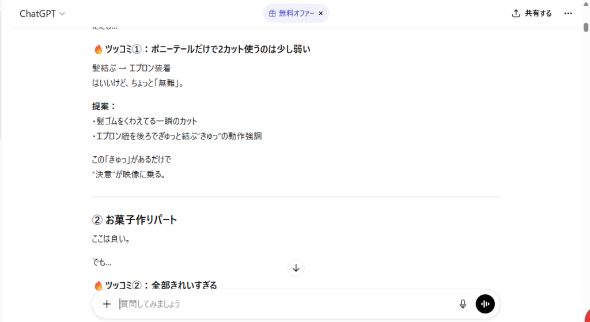Click the scrollbar up arrow at top right
This screenshot has width=590, height=322.
[585, 5]
